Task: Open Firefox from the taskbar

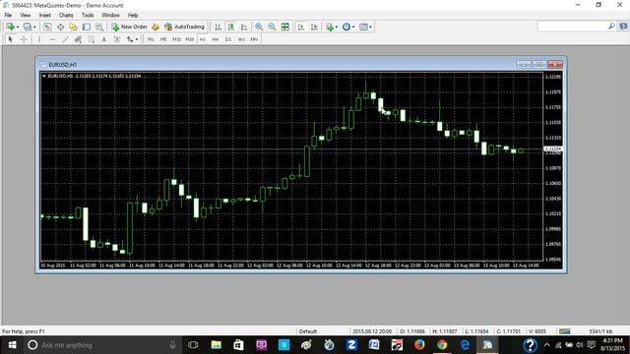Action: (x=419, y=345)
